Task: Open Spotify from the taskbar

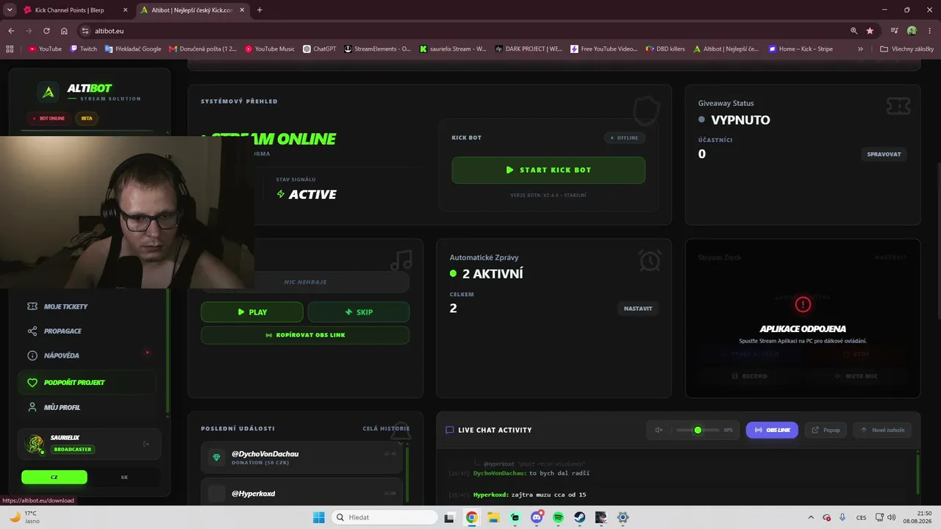Action: pos(558,517)
